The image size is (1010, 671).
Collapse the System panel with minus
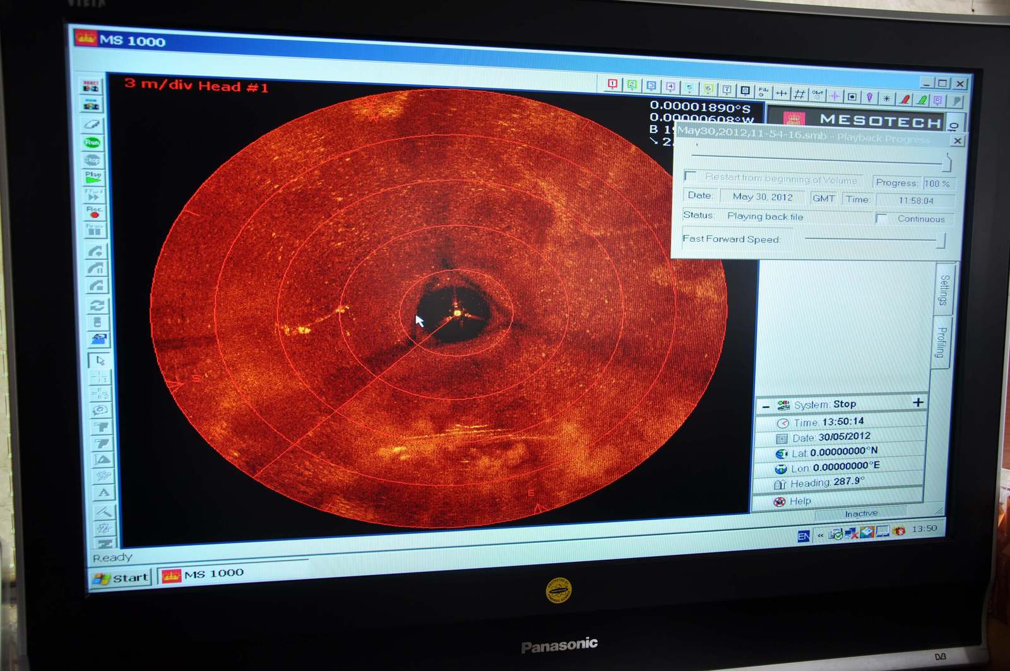(x=766, y=406)
